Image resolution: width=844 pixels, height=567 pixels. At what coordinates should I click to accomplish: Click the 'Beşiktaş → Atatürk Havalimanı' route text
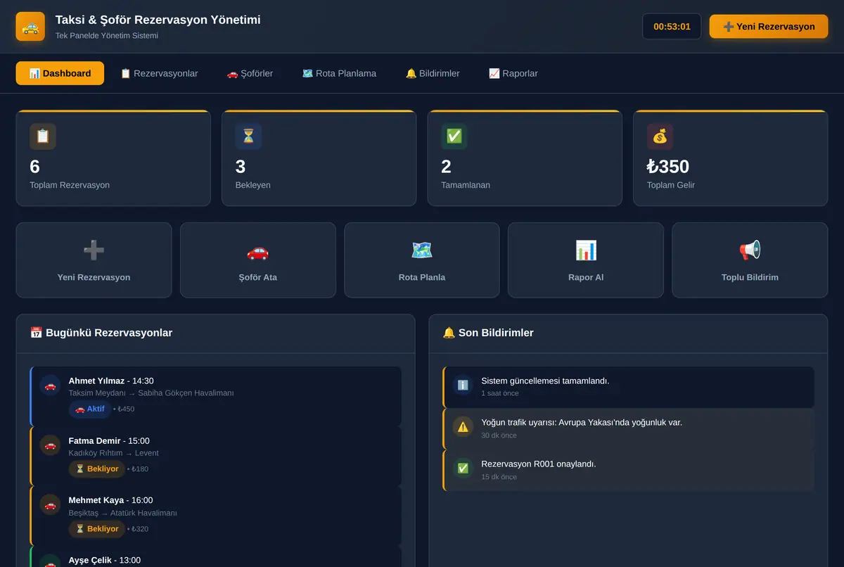click(x=123, y=513)
